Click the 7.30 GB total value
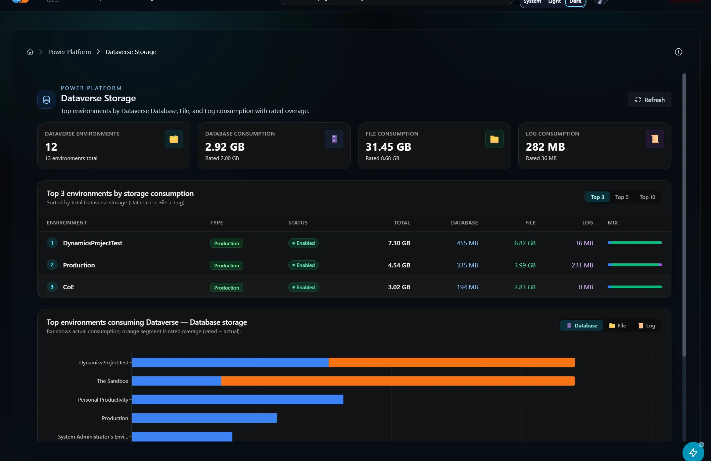This screenshot has width=711, height=461. (x=399, y=243)
